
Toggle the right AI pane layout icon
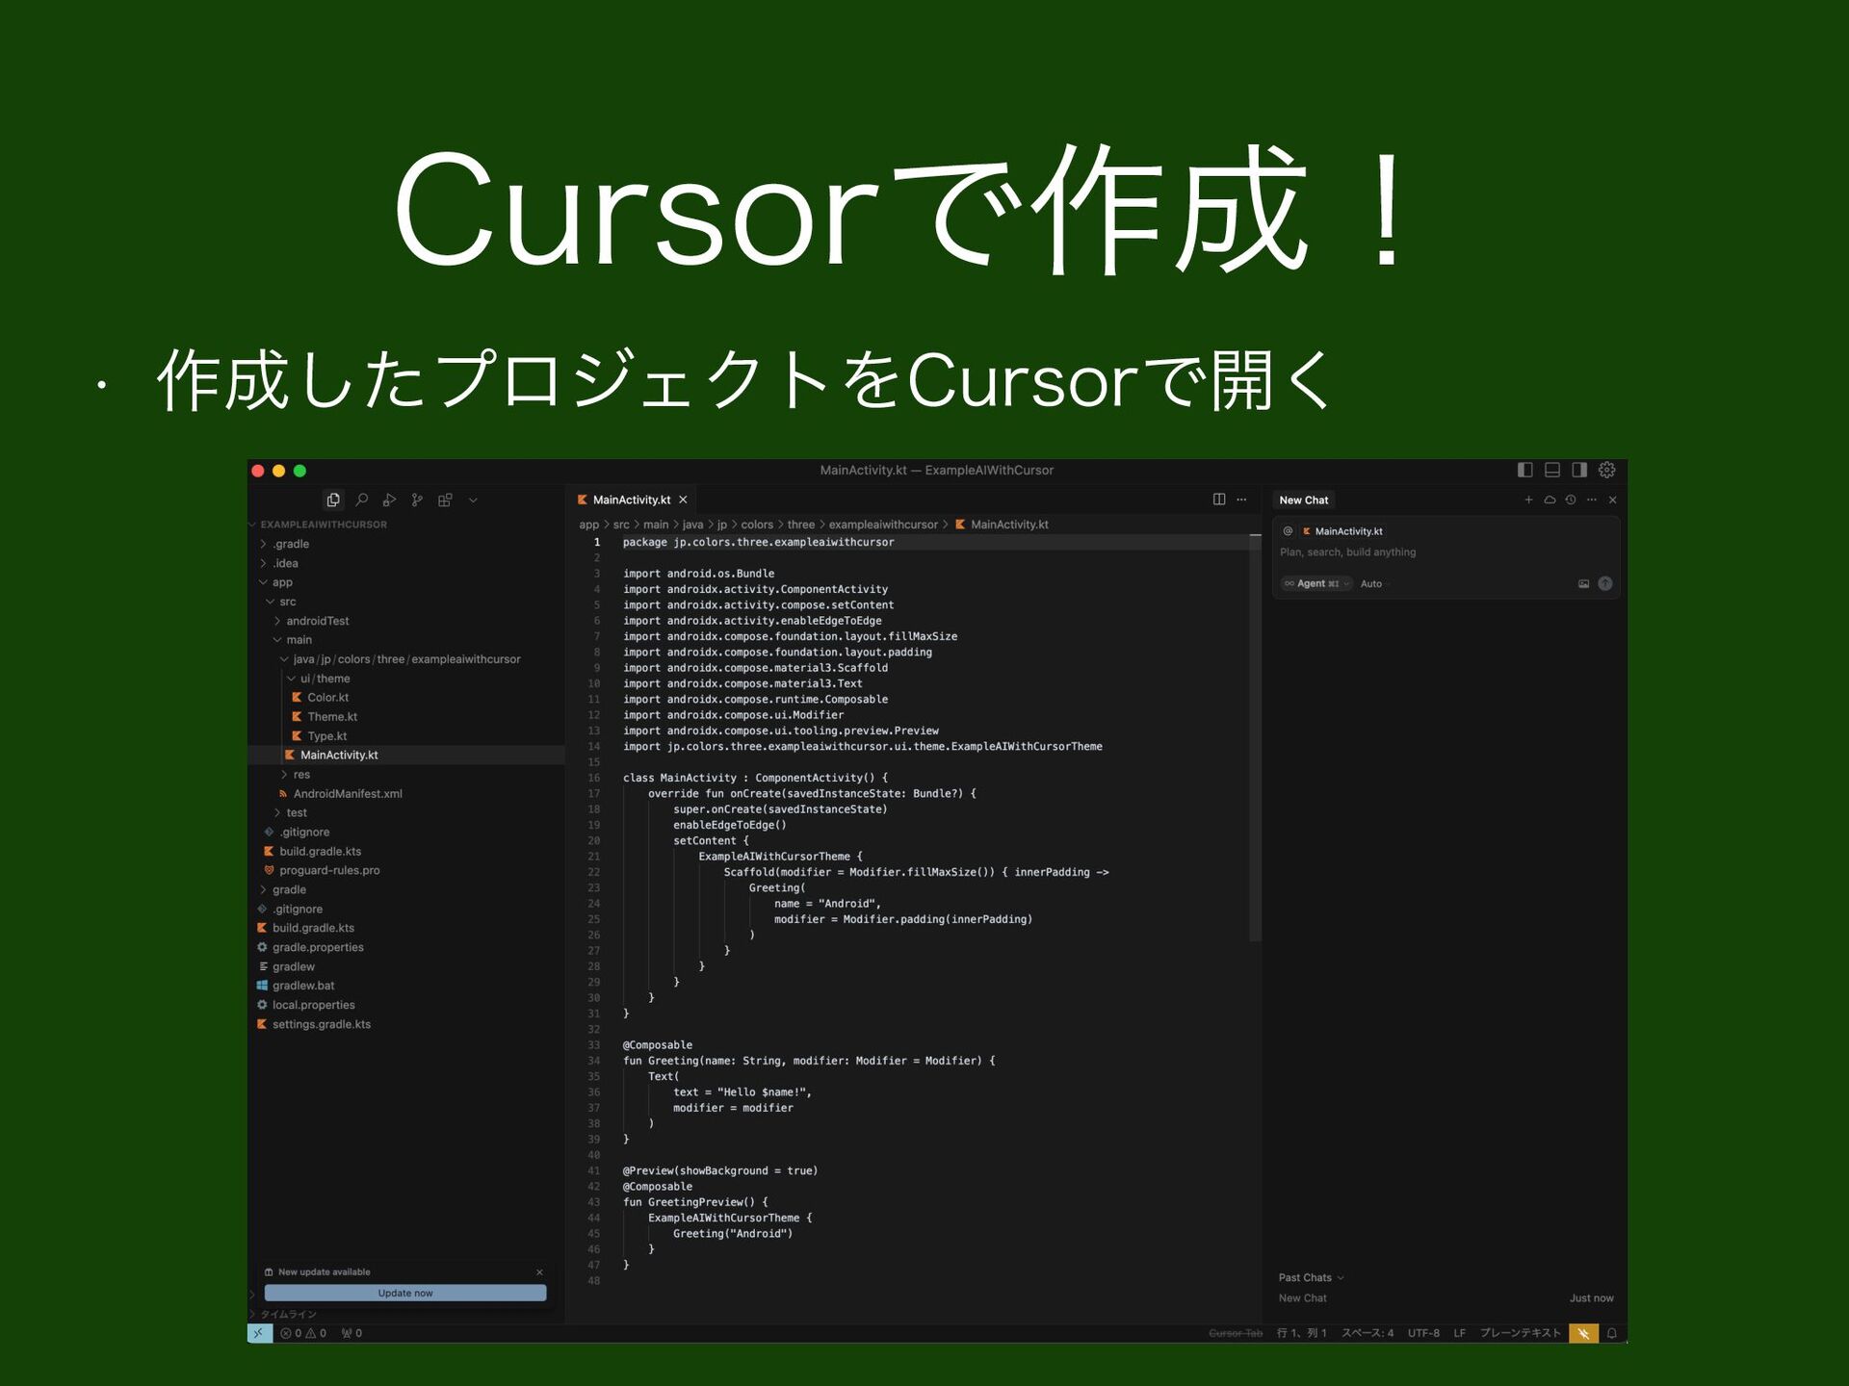coord(1579,470)
